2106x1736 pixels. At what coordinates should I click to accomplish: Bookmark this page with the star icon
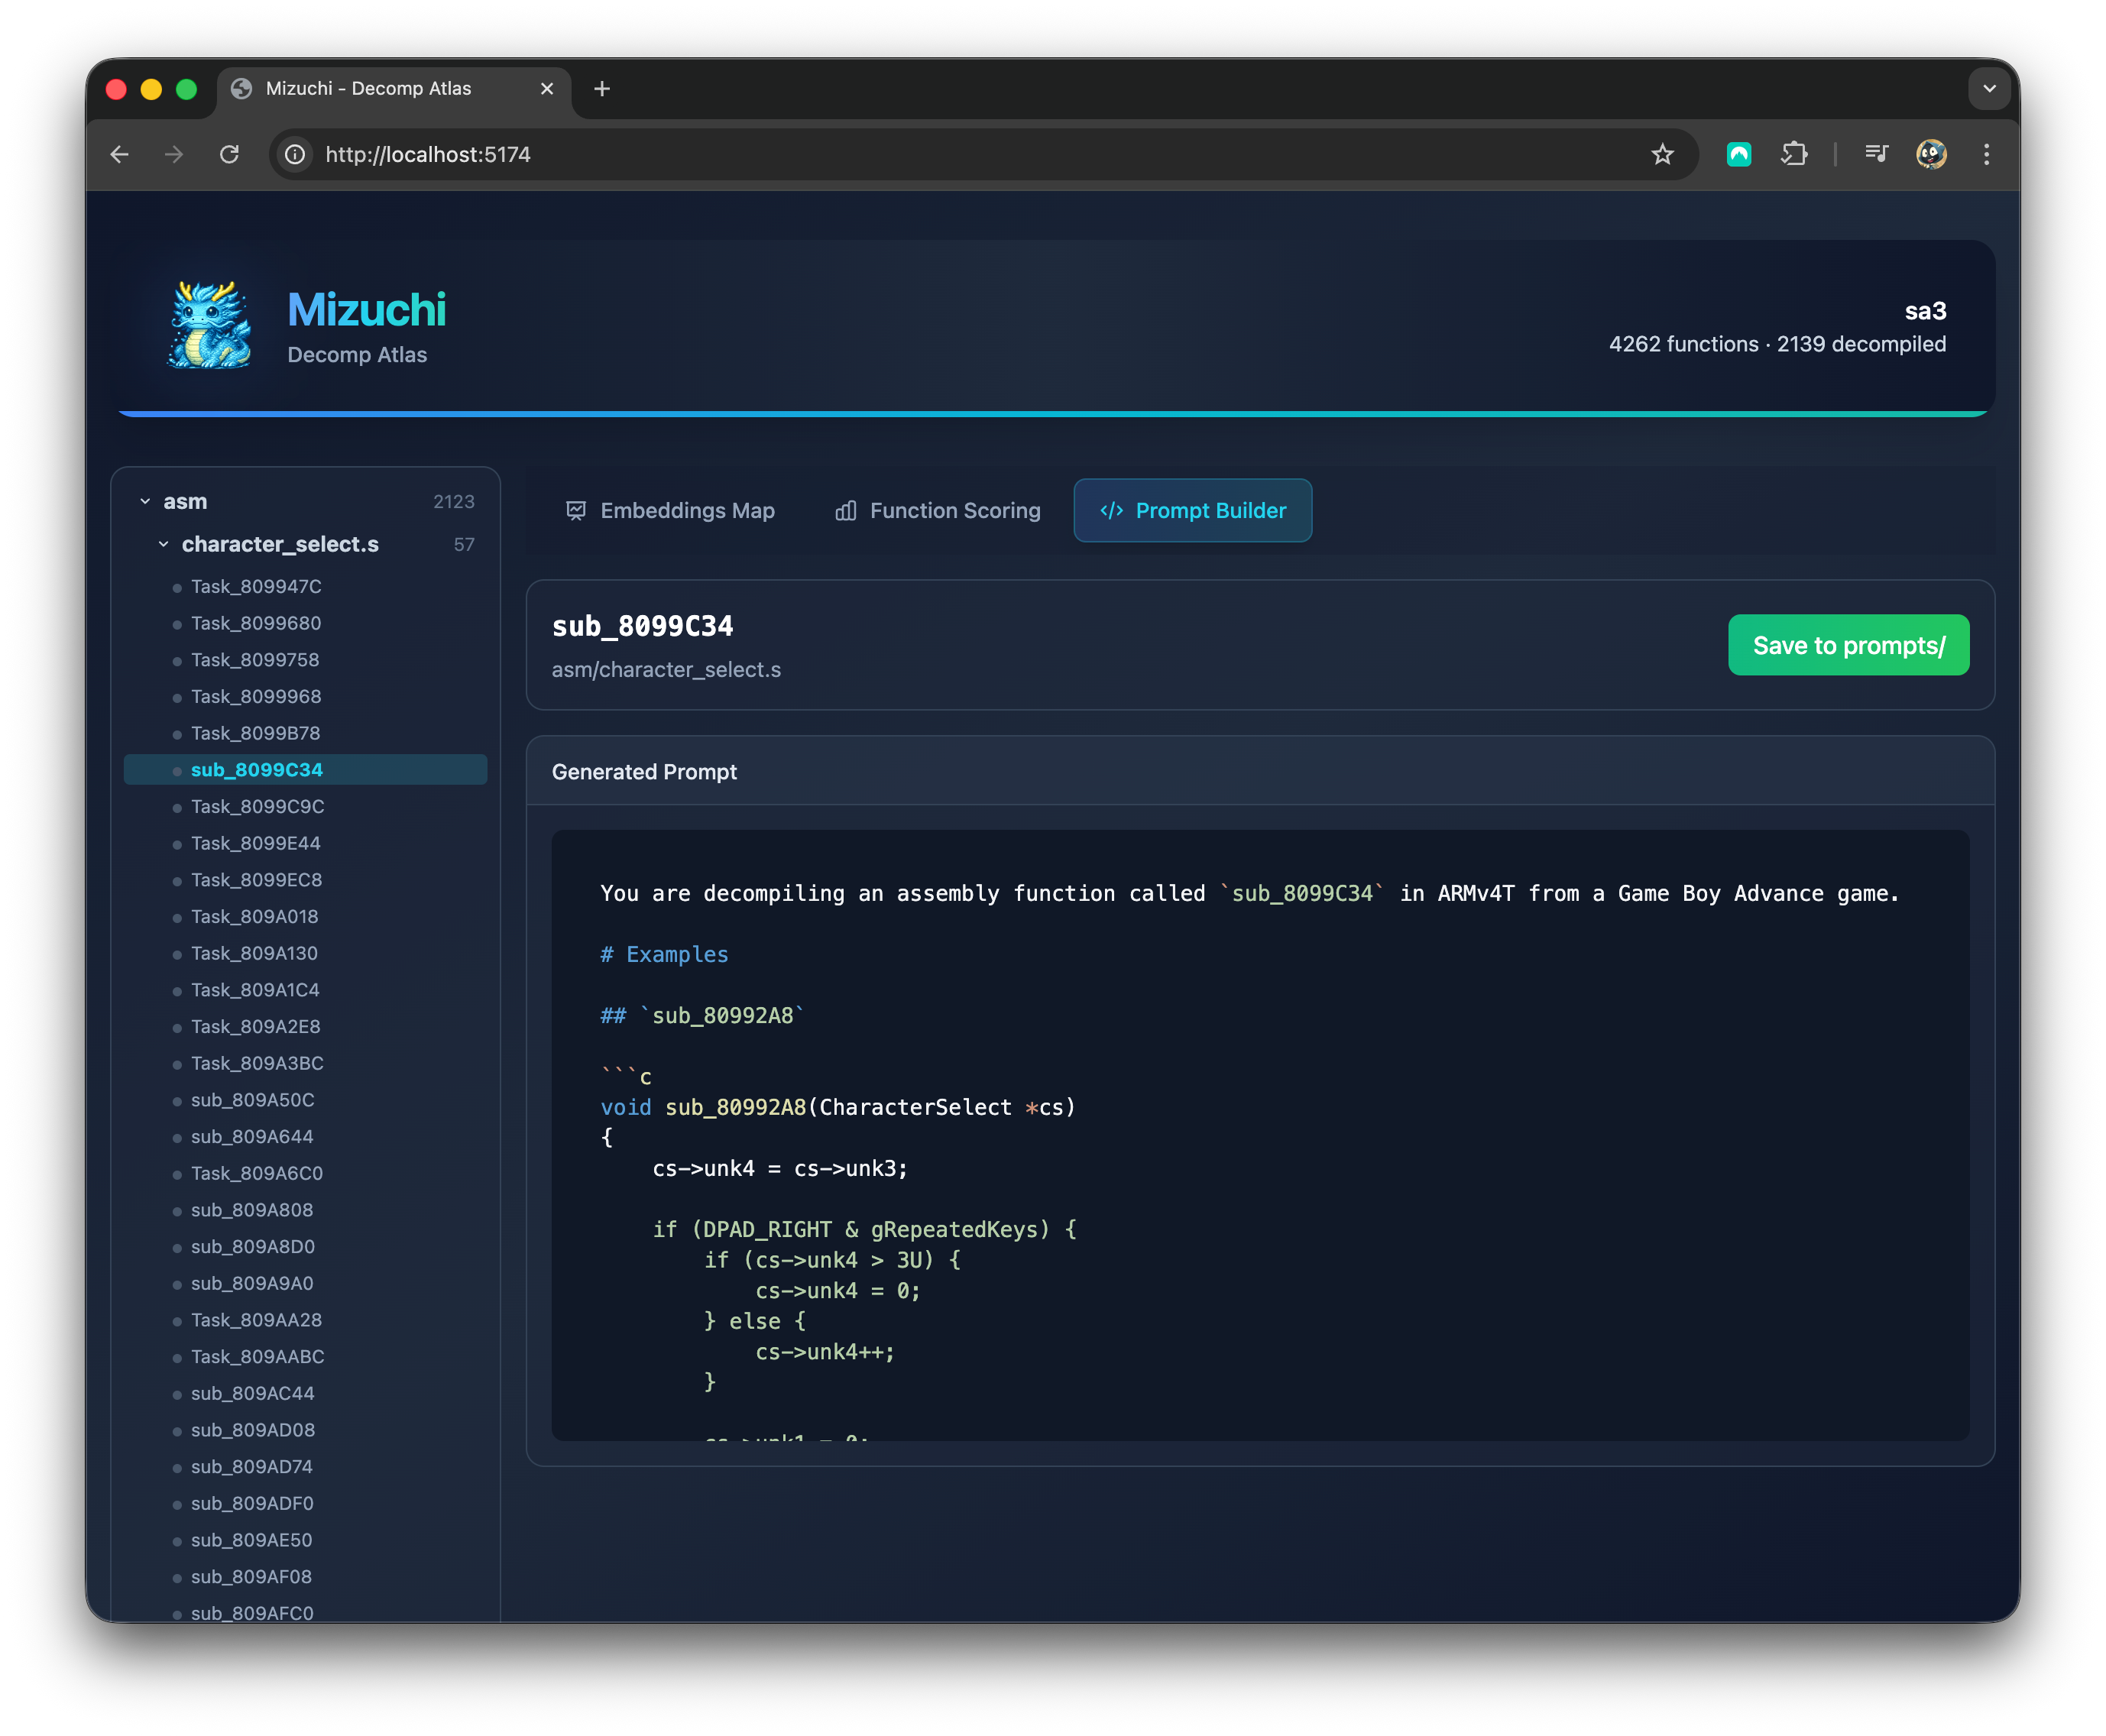click(1662, 154)
